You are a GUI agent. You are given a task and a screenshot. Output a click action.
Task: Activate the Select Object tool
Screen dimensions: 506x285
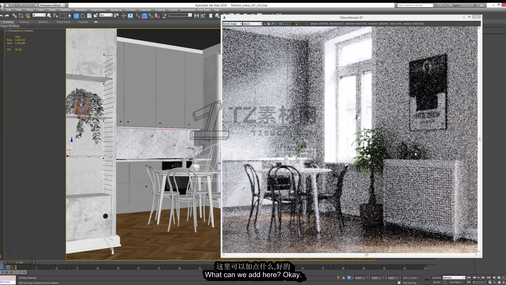pos(49,16)
